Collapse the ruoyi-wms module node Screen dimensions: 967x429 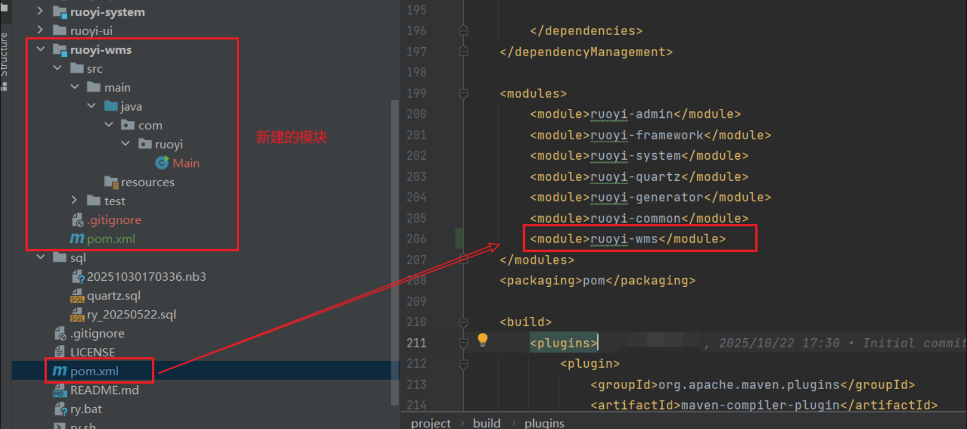41,49
